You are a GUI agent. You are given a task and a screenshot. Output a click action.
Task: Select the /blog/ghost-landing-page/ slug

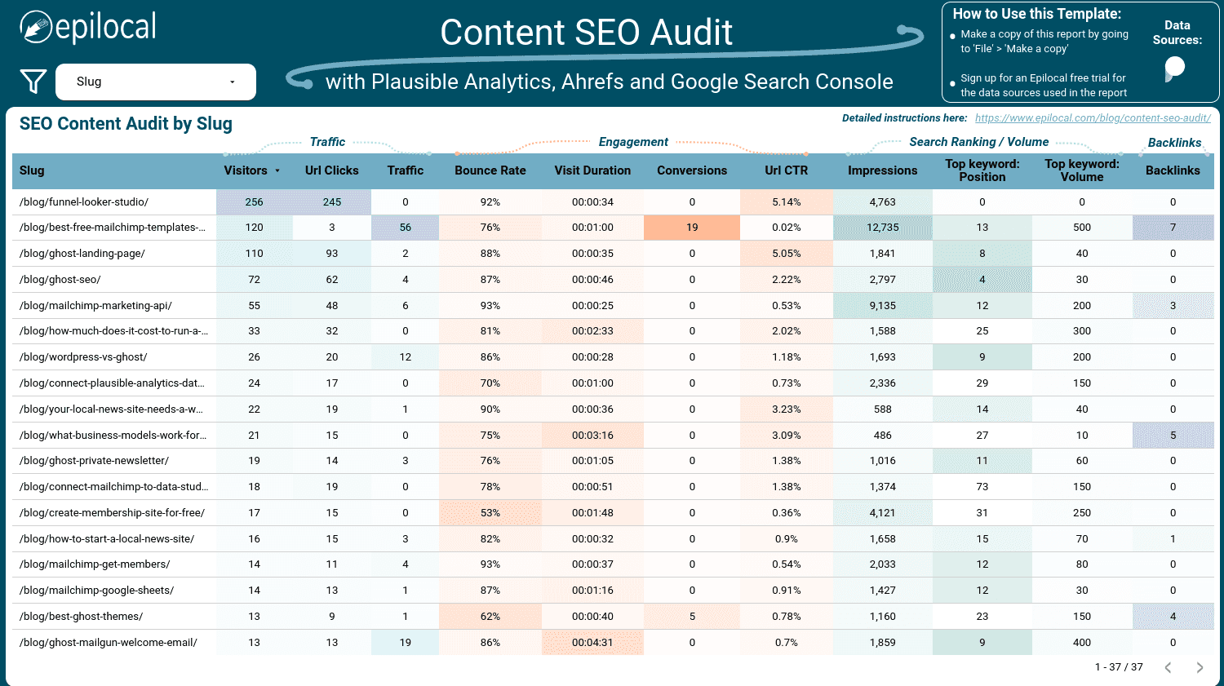coord(82,254)
